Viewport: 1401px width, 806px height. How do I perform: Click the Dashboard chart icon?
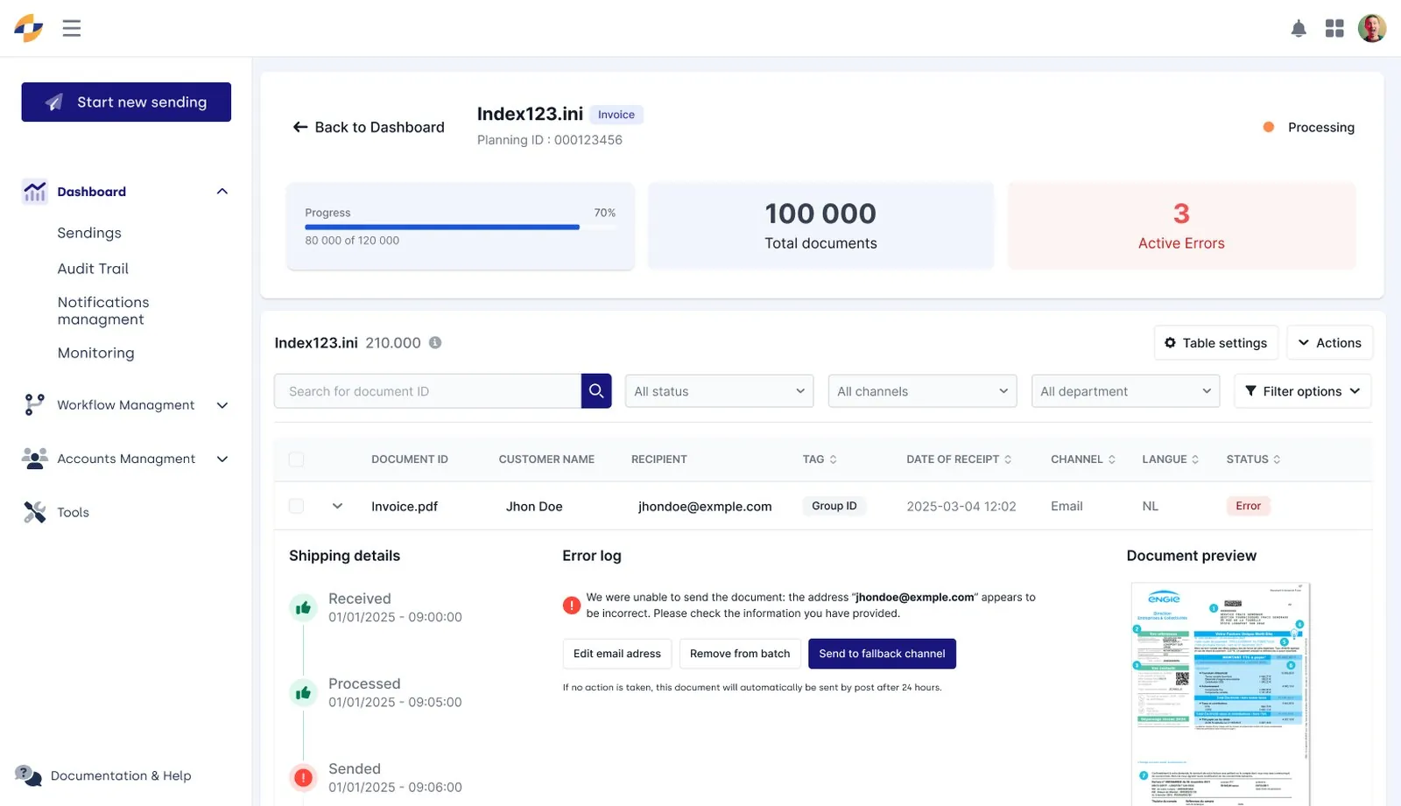35,192
